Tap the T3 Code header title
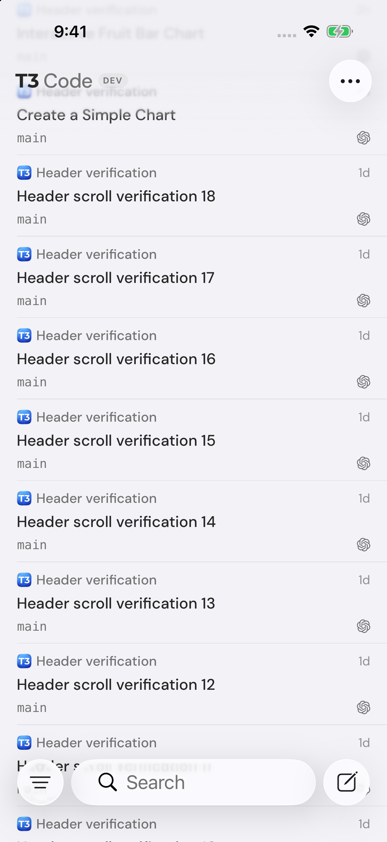Image resolution: width=387 pixels, height=842 pixels. [x=54, y=81]
